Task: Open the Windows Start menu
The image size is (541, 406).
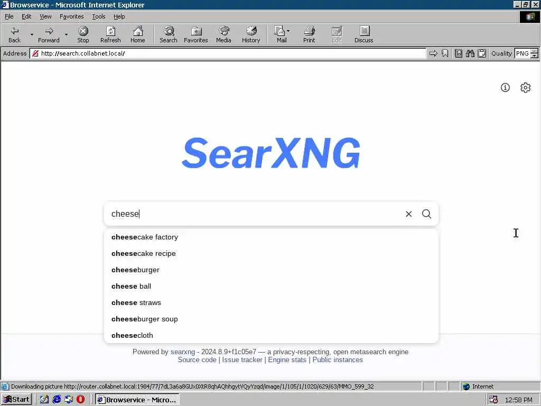Action: 16,400
